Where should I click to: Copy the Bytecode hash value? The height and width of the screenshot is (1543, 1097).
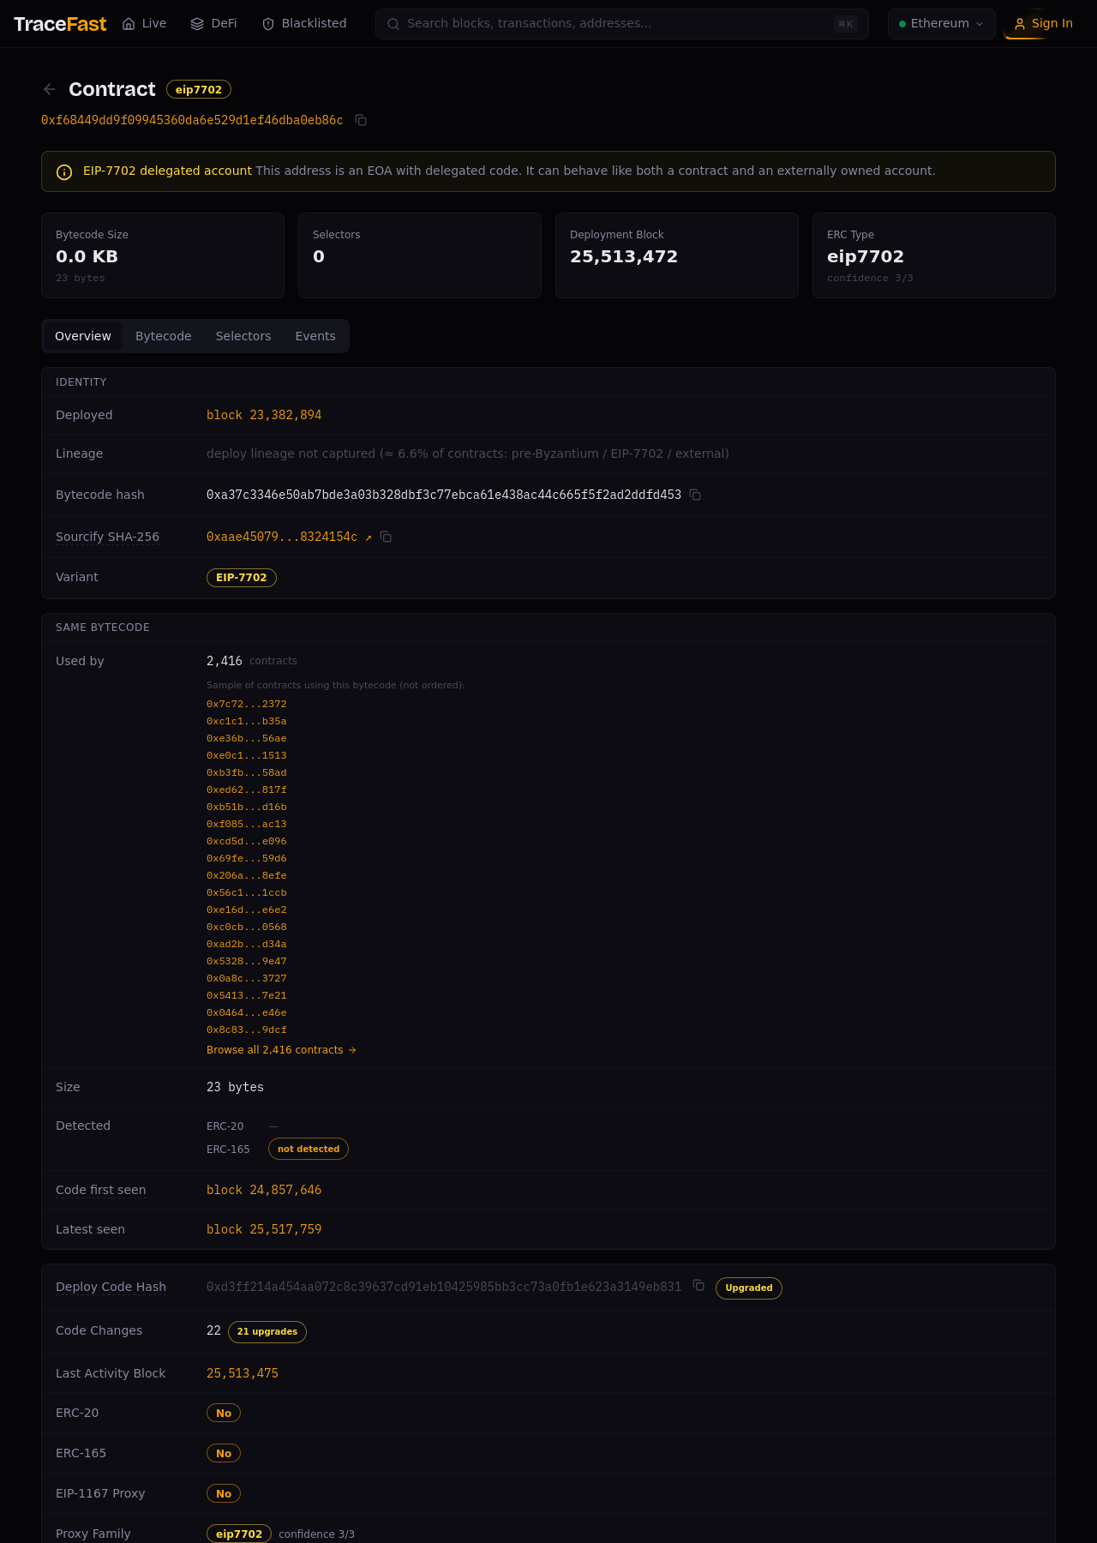695,495
